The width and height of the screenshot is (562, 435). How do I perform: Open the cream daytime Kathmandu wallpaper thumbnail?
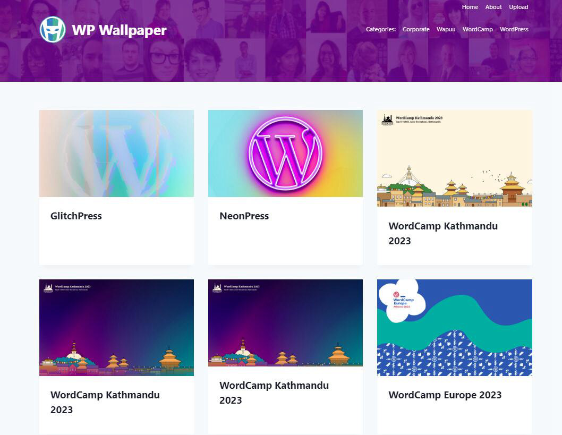[x=455, y=158]
